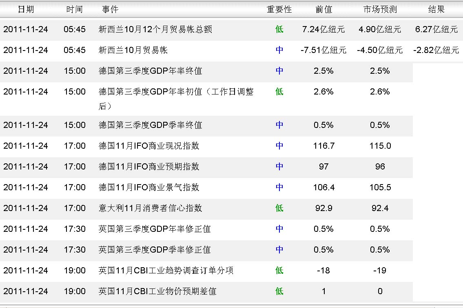
Task: Click forecast value 4.90亿纽元
Action: (x=380, y=29)
